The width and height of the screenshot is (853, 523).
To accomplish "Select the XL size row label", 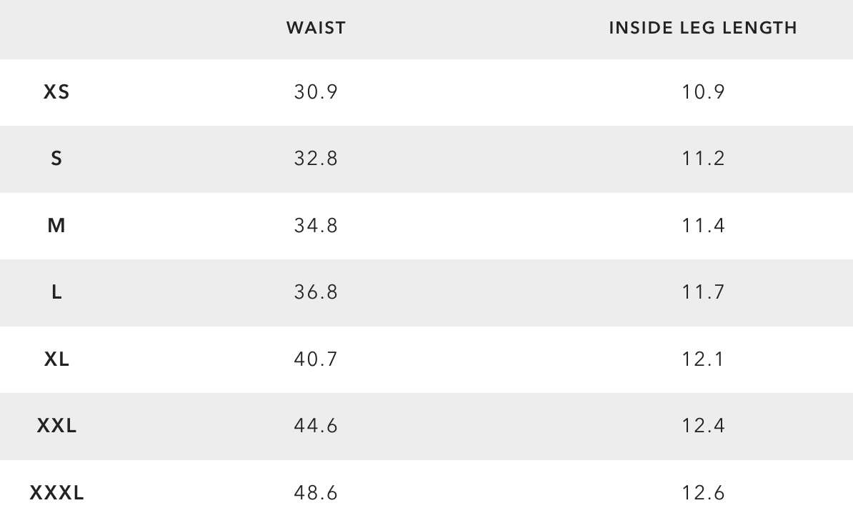I will [56, 359].
